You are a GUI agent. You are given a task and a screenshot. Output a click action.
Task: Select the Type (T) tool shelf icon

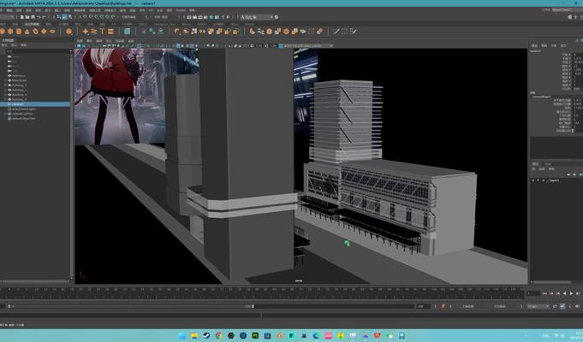pos(101,32)
